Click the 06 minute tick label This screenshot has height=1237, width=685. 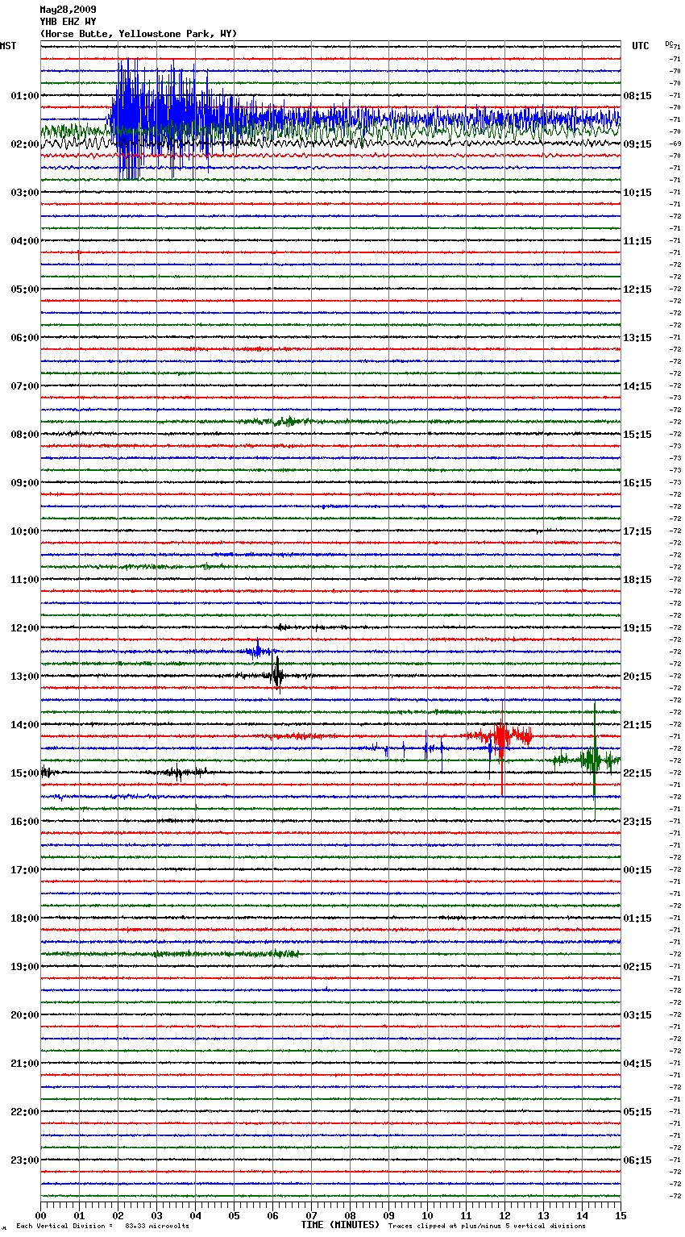272,1215
